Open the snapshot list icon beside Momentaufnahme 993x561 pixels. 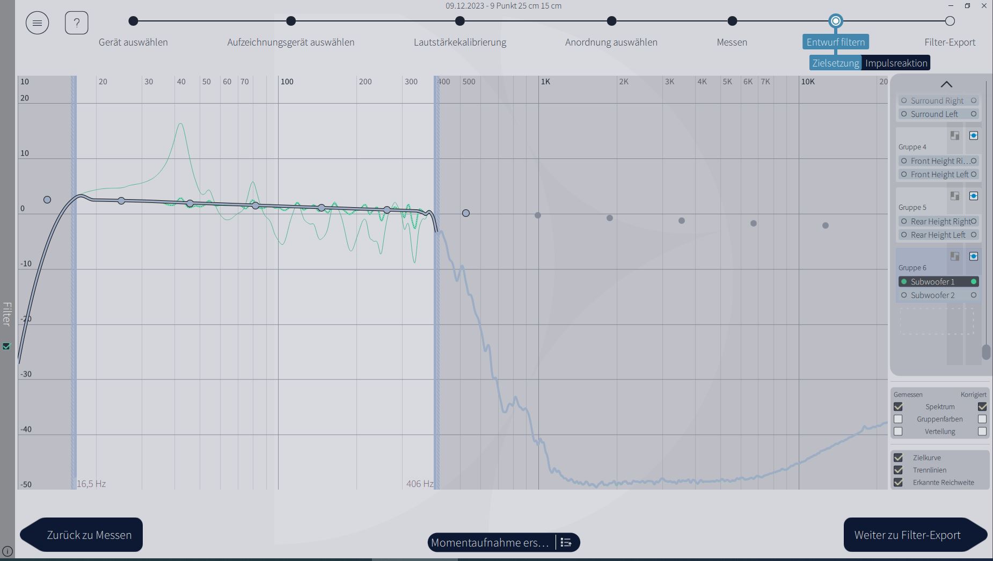(566, 542)
